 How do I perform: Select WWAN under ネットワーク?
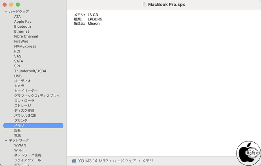(x=20, y=145)
